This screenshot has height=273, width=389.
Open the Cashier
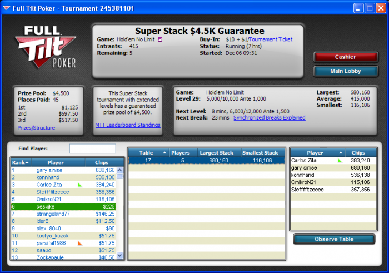pyautogui.click(x=346, y=57)
